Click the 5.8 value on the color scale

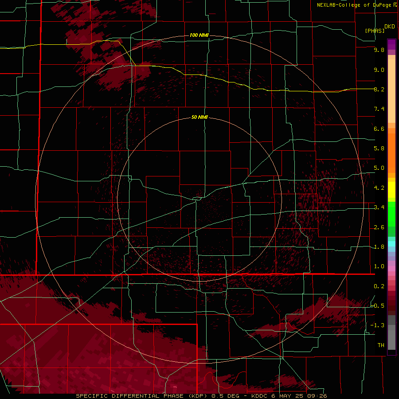pos(379,149)
